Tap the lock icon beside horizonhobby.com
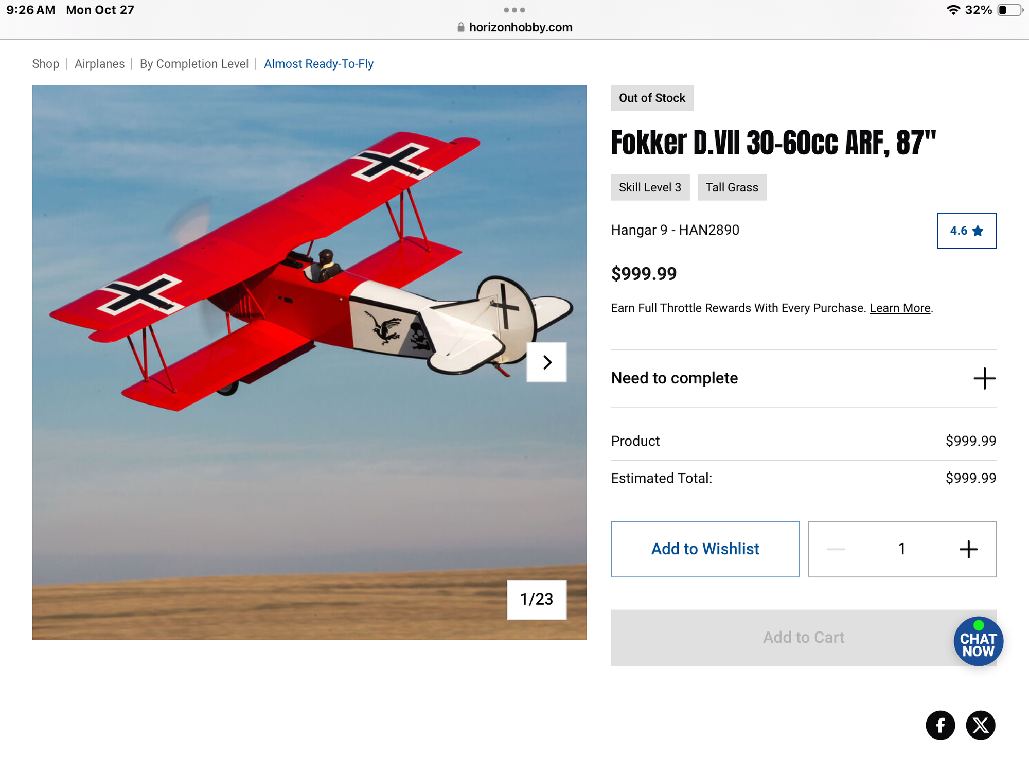This screenshot has height=772, width=1029. click(x=461, y=27)
